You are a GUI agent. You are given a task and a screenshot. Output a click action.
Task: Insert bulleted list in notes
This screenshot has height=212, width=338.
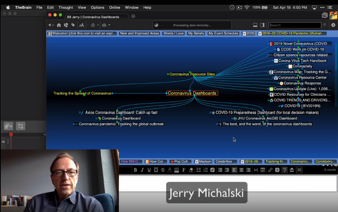coord(199,170)
